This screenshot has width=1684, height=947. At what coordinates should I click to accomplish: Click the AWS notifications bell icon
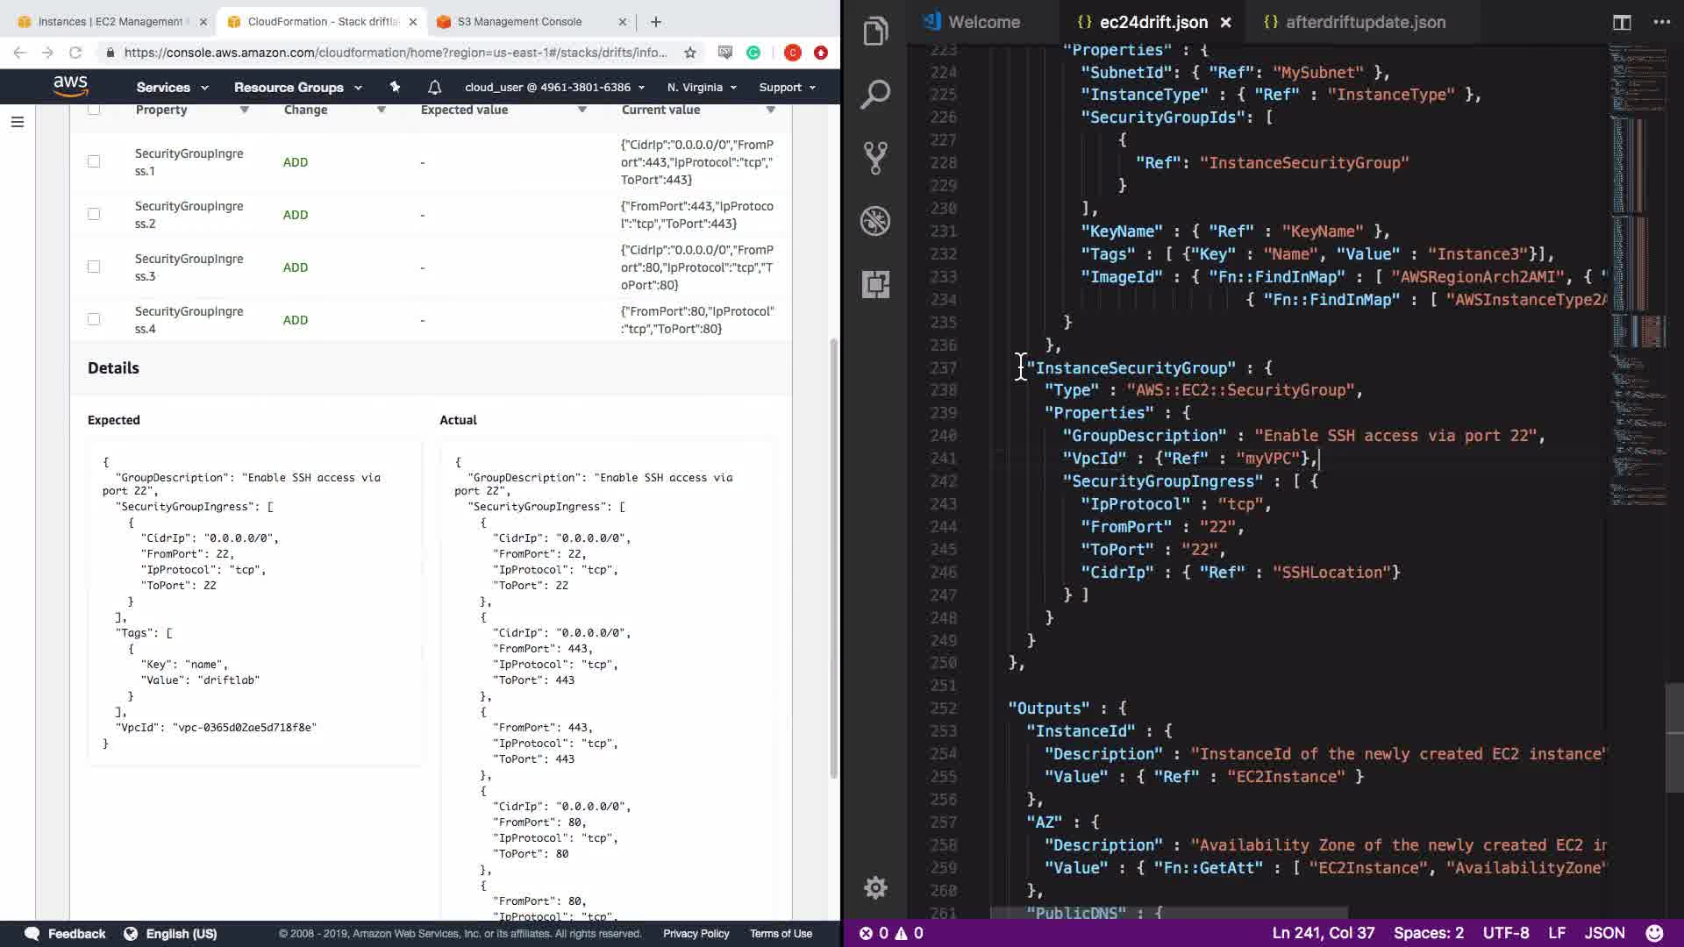point(434,87)
